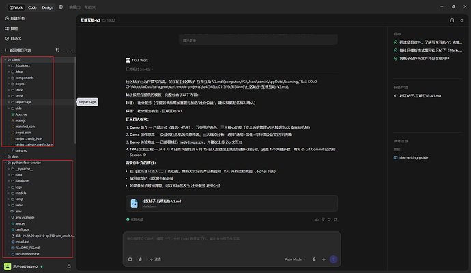Screen dimensions: 471x273
Task: Click the thumbs-up icon under the response
Action: pyautogui.click(x=317, y=219)
